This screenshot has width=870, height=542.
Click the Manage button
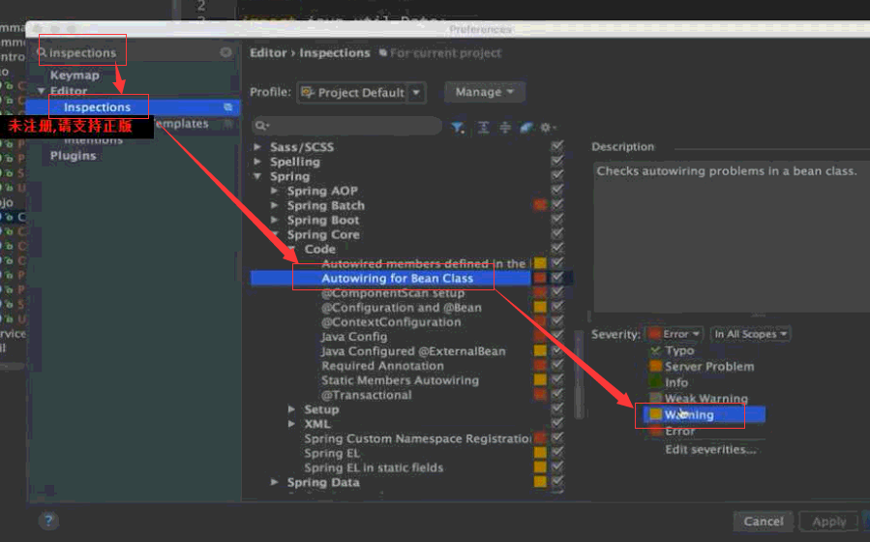pos(485,92)
